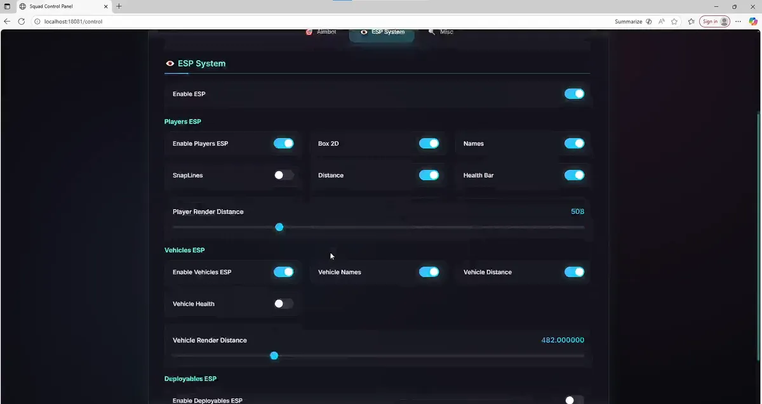Open the tab actions menu icon
762x404 pixels.
click(7, 6)
